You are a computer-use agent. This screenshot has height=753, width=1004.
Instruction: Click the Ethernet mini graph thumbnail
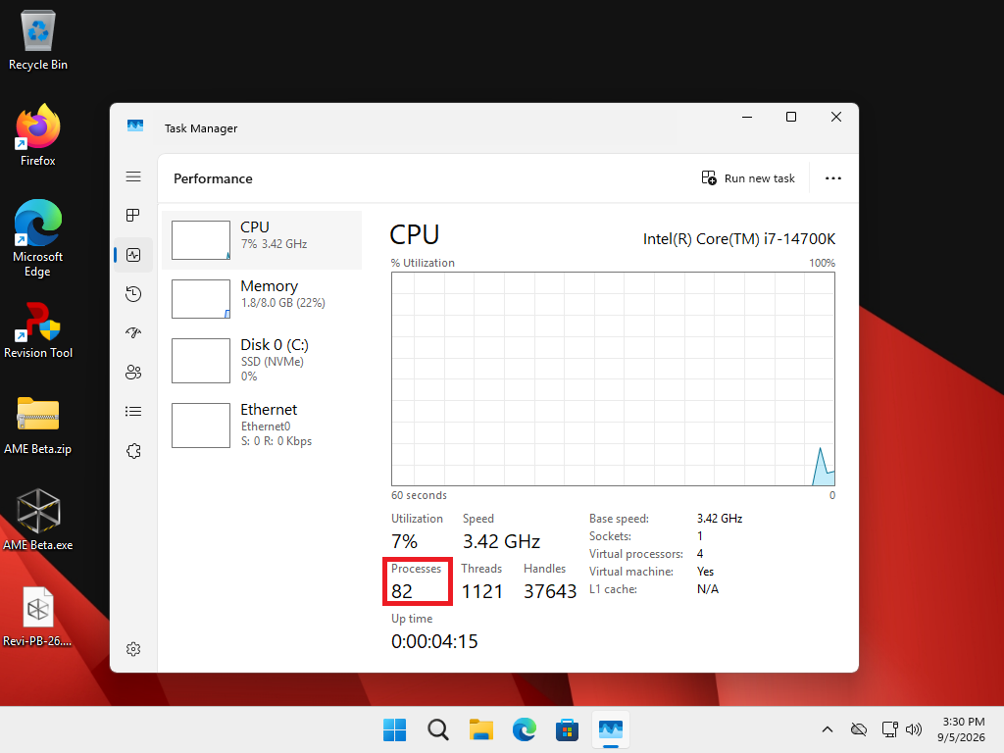(201, 426)
